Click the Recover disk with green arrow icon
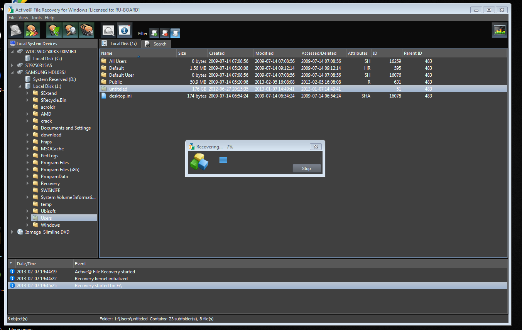The height and width of the screenshot is (330, 522). (x=54, y=30)
